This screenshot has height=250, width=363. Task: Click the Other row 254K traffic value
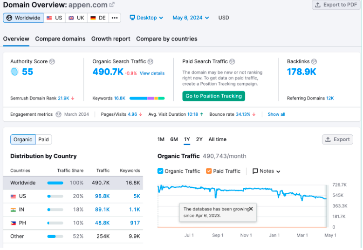pos(103,237)
